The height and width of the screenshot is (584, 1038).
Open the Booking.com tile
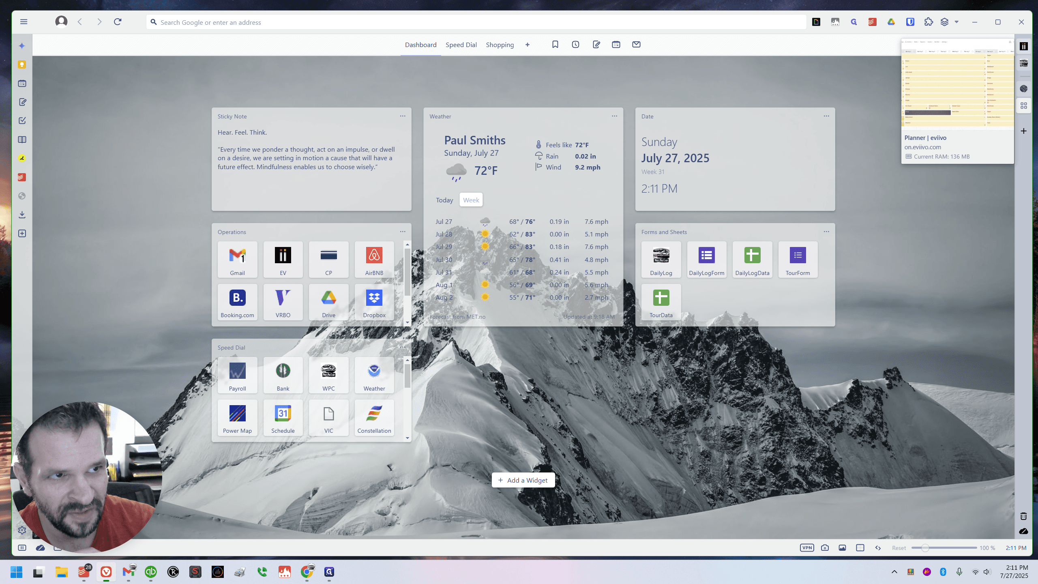(237, 302)
